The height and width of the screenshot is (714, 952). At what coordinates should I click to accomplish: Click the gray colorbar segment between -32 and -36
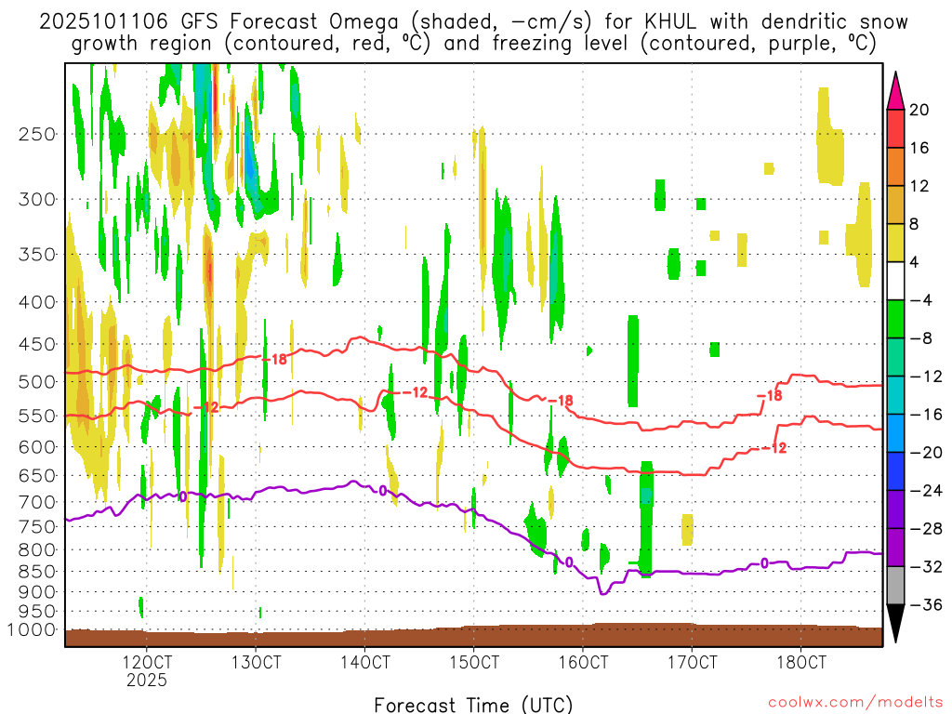(895, 586)
